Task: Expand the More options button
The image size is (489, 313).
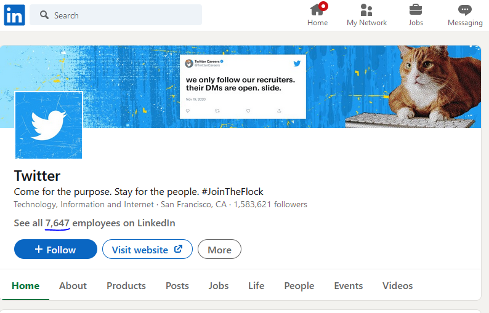Action: tap(219, 249)
